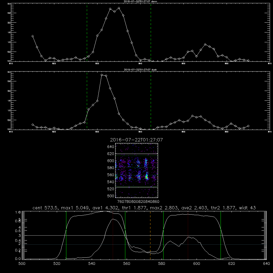Select the heatmap title 2016-07-22T01:27:07
The width and height of the screenshot is (273, 273).
click(x=136, y=140)
